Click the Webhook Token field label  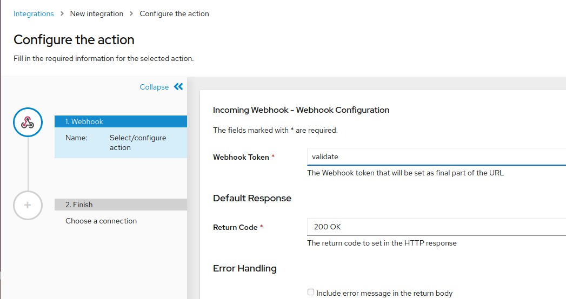tap(241, 157)
